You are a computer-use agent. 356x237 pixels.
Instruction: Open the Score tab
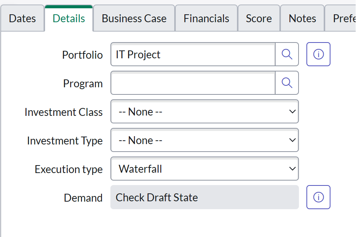coord(259,18)
